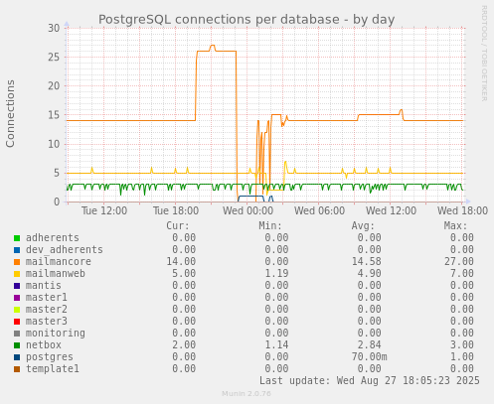This screenshot has height=404, width=494.
Task: Click the 'adherents' legend label
Action: pyautogui.click(x=53, y=237)
